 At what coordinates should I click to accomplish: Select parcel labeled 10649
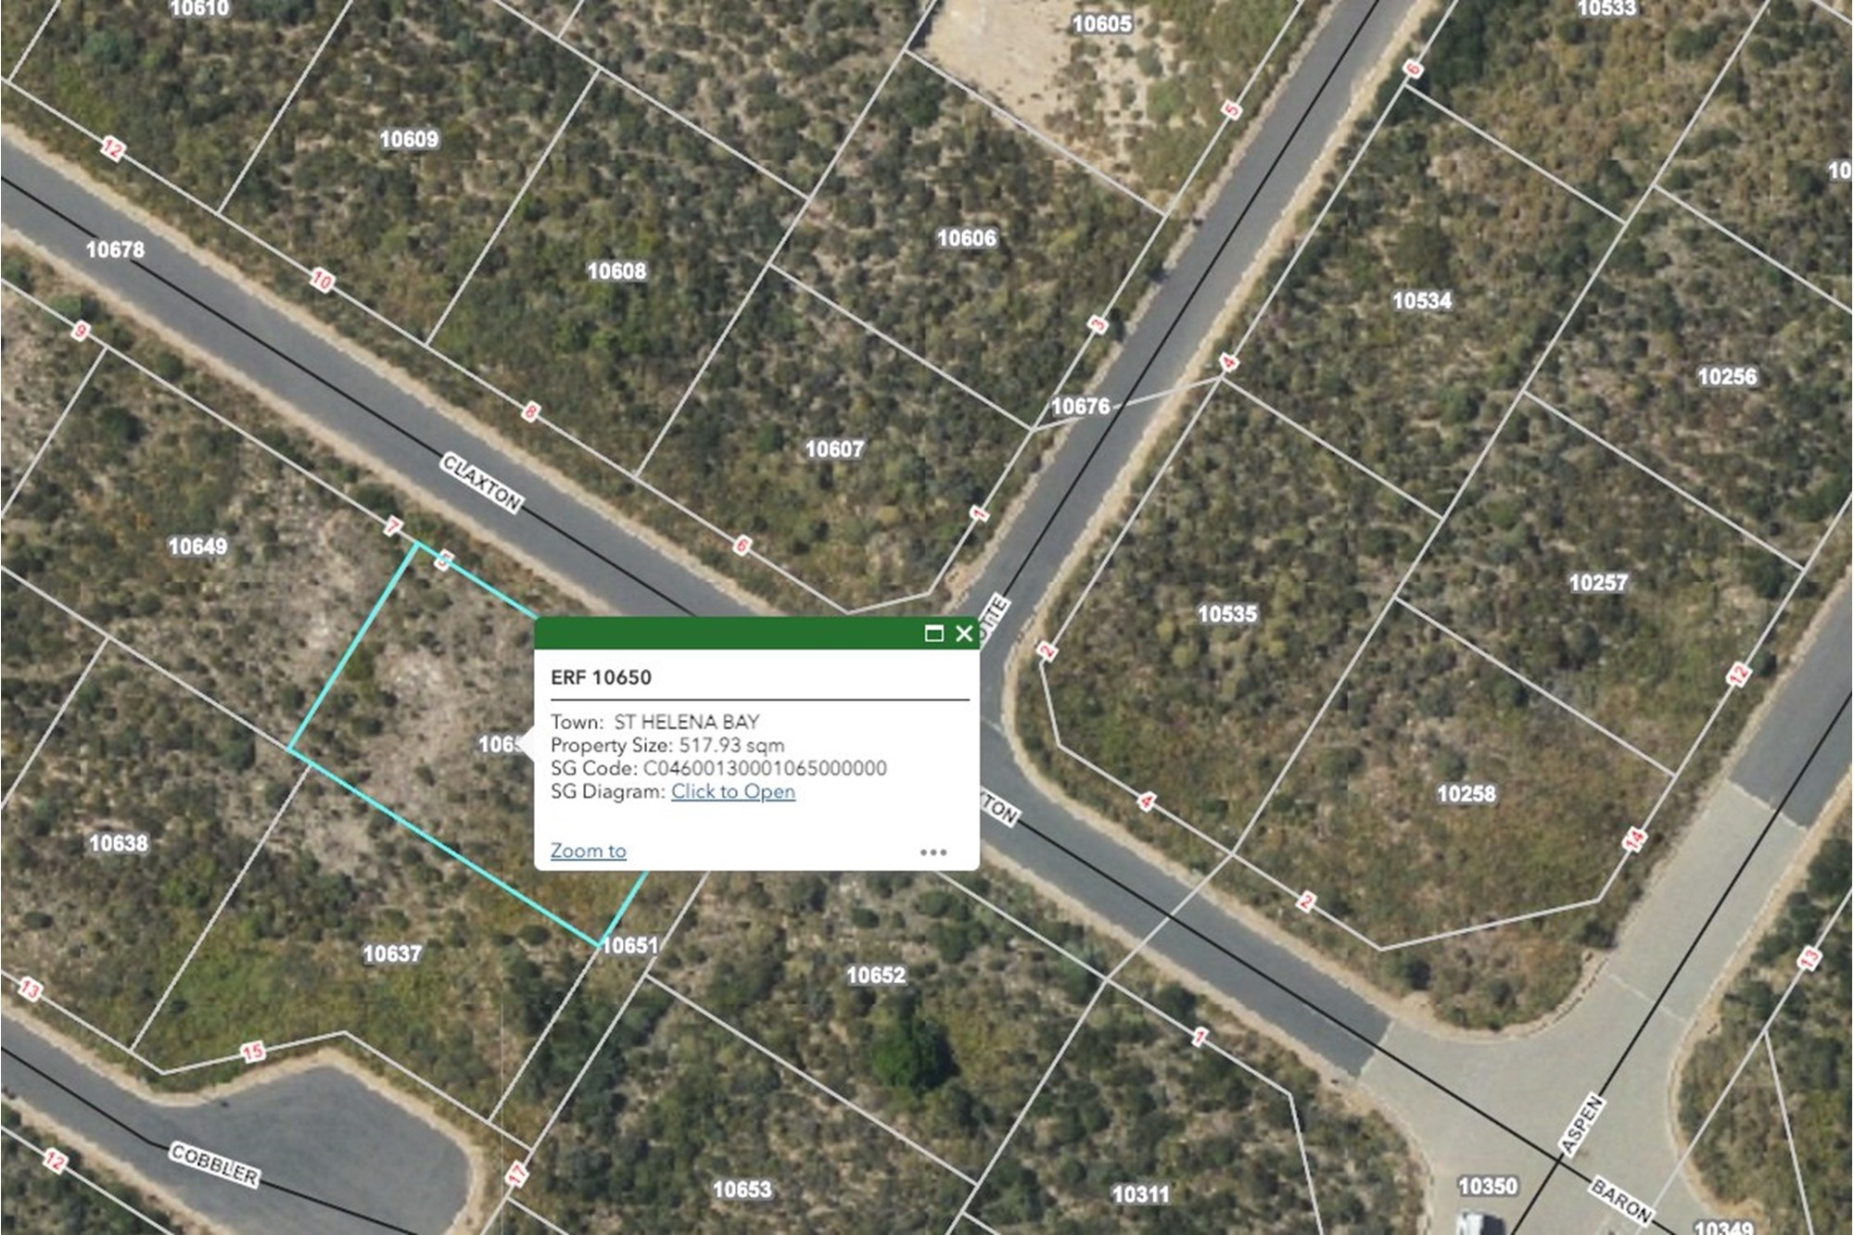197,547
